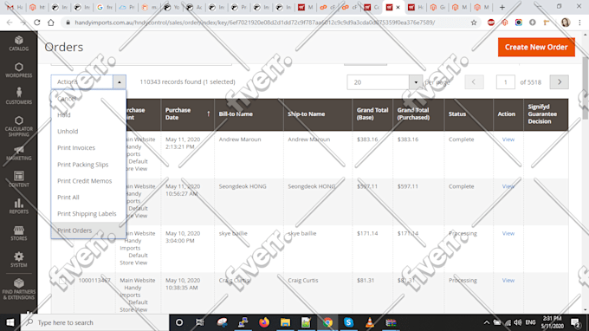Click the $383.16 base total cell

(x=367, y=140)
